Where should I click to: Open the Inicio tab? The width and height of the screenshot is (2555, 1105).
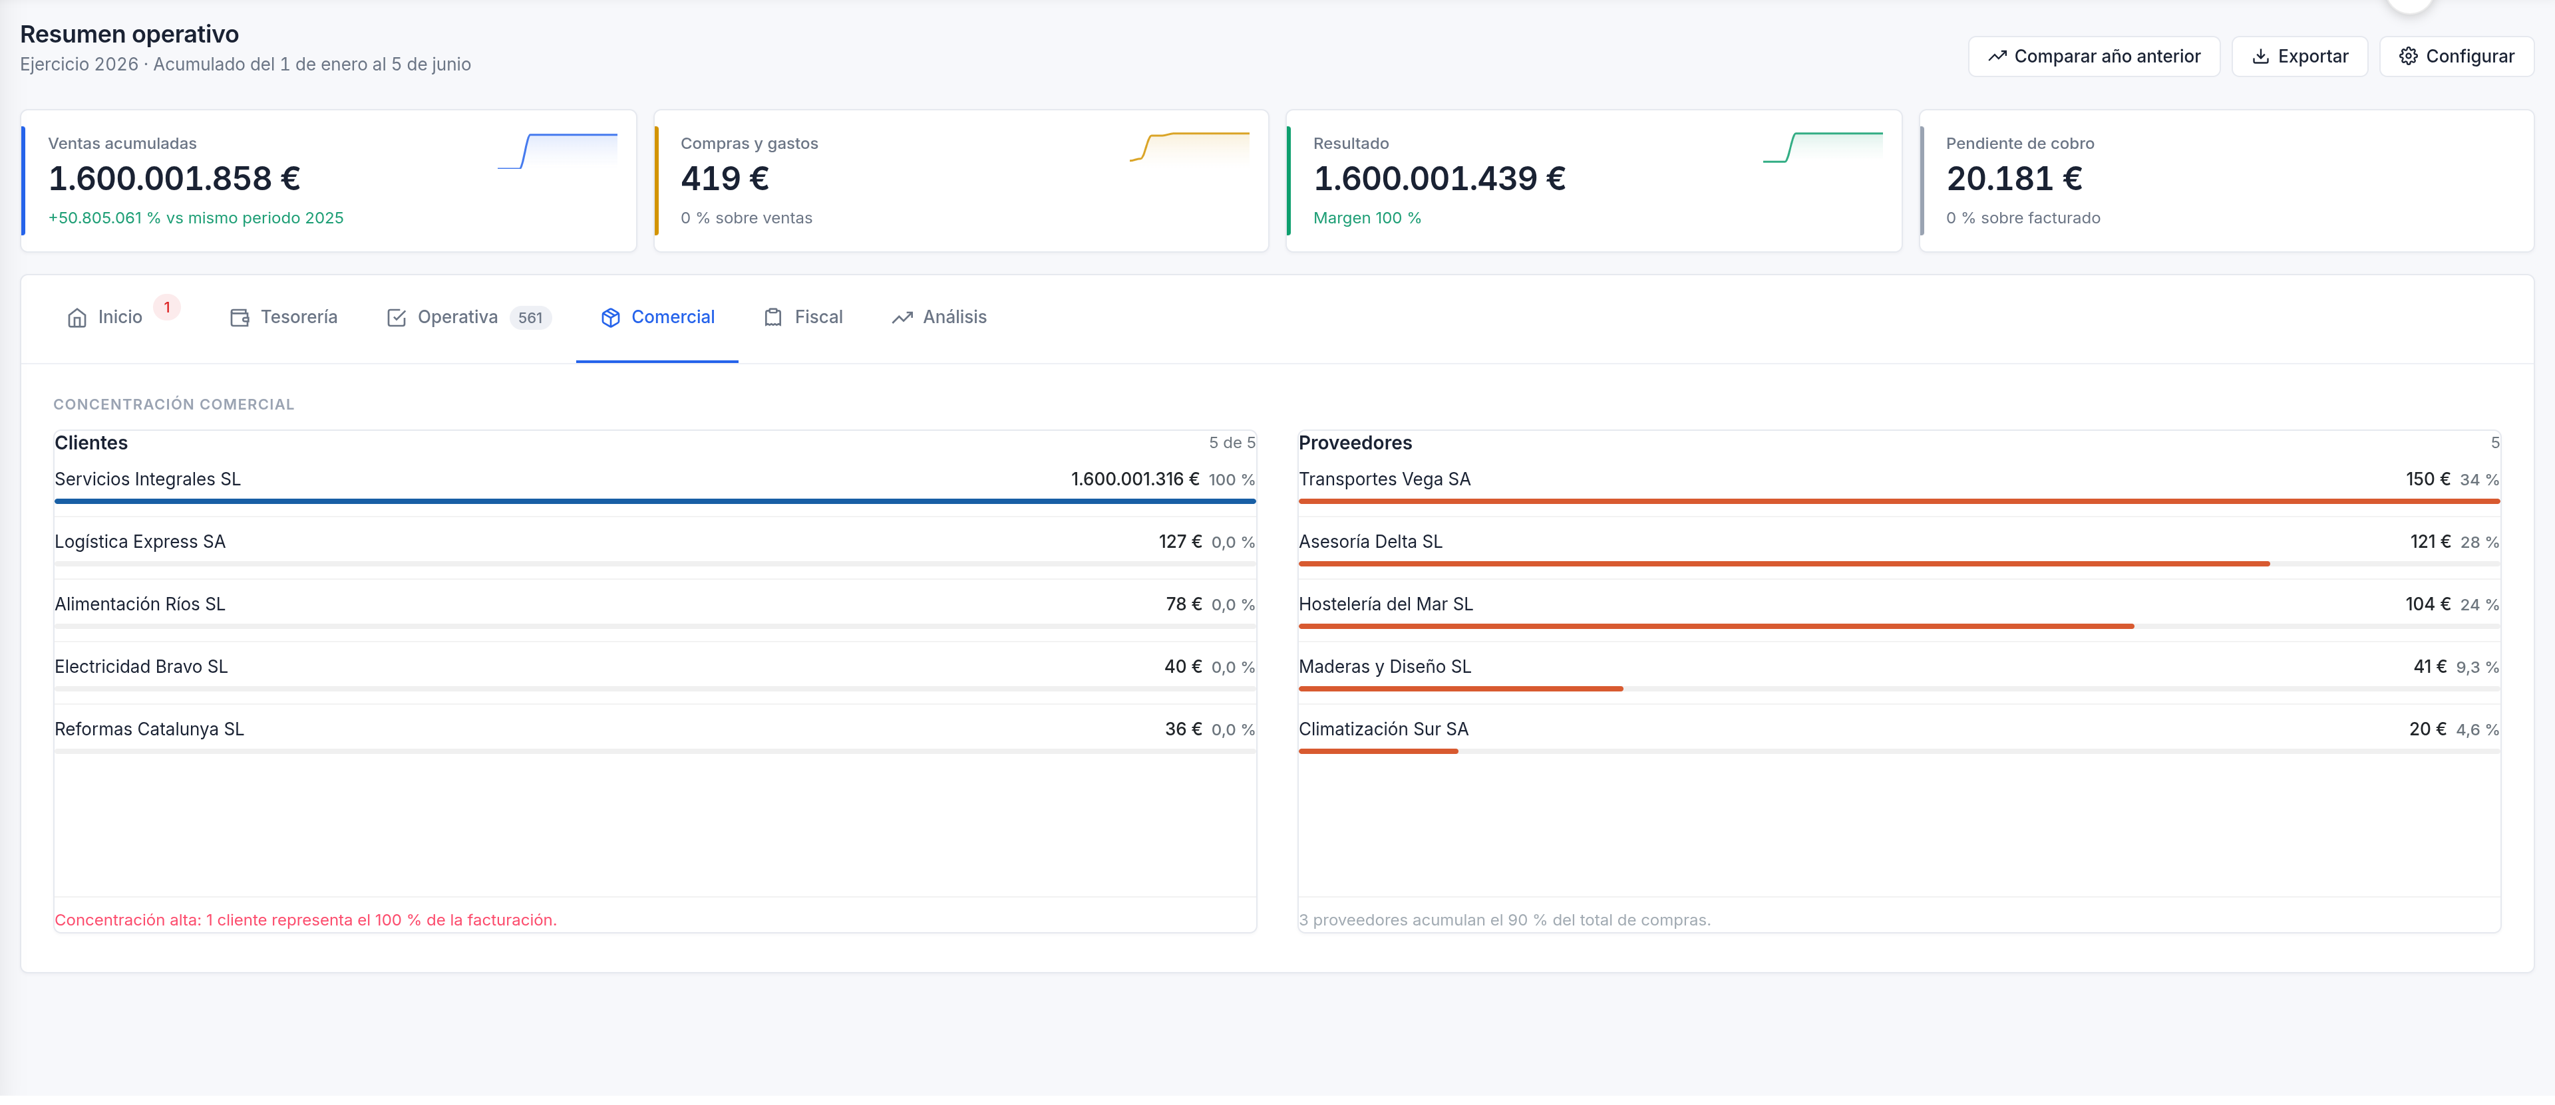click(121, 318)
